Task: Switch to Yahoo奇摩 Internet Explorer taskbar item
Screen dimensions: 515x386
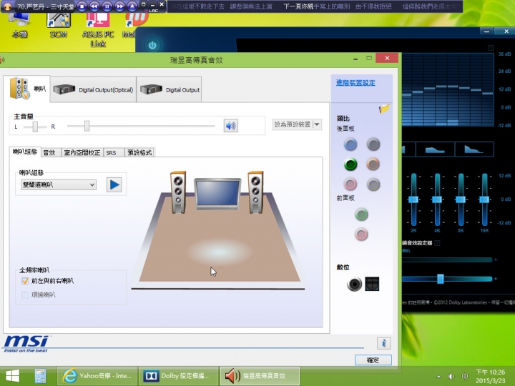Action: point(97,376)
